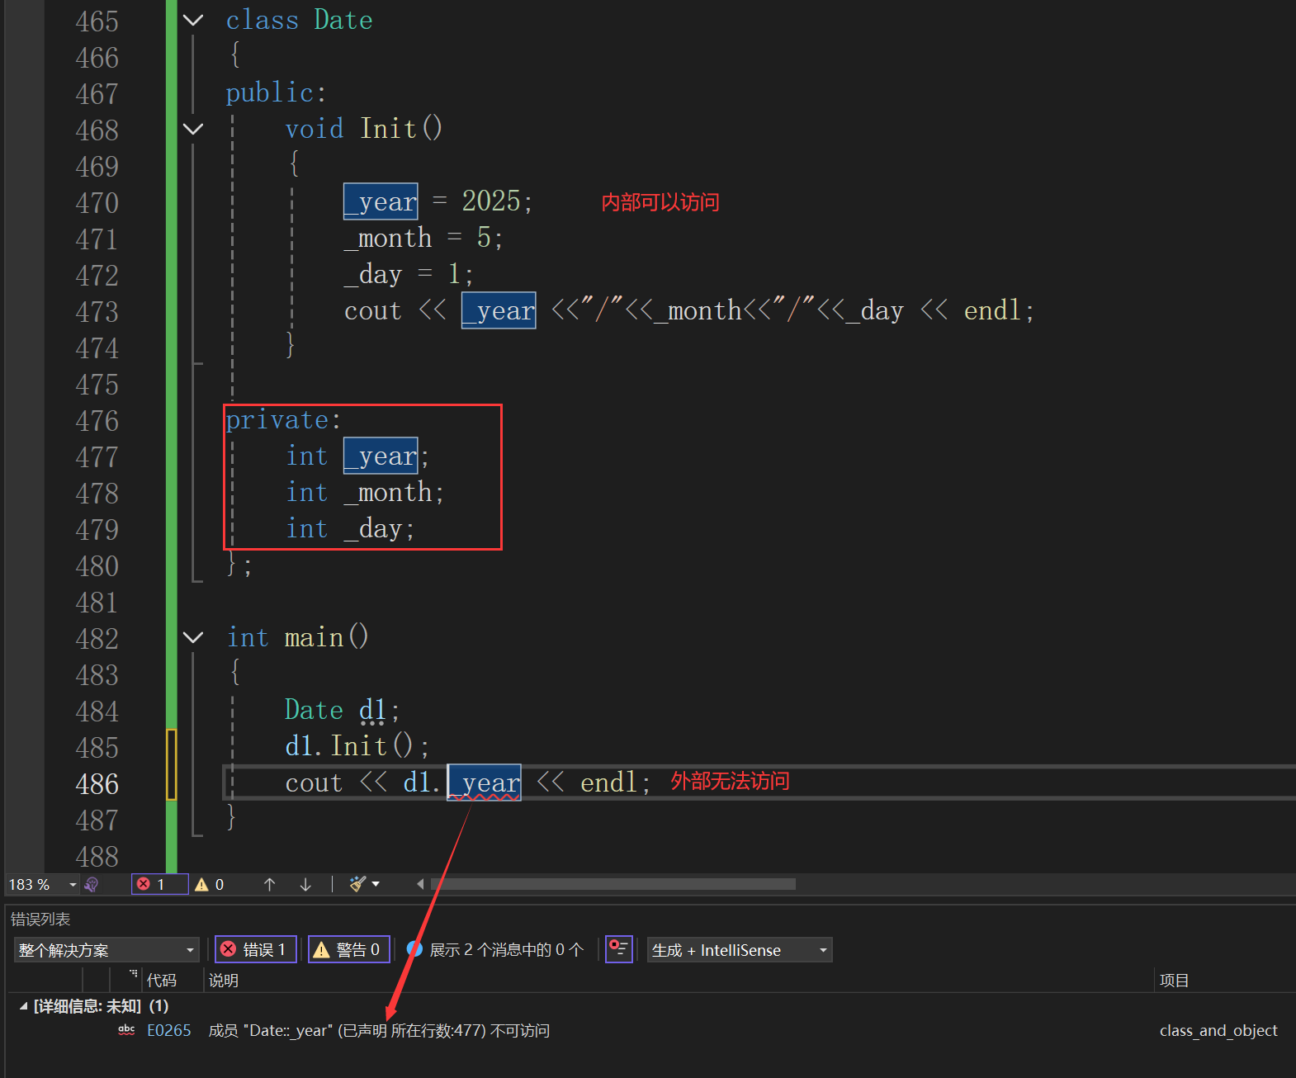Click the Init call on line 485
The image size is (1296, 1078).
point(359,746)
